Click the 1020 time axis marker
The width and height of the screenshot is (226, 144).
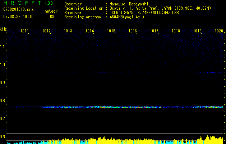[x=219, y=31]
